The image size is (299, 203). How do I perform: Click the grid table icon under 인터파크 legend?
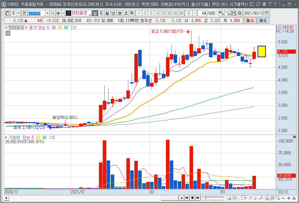pos(8,33)
